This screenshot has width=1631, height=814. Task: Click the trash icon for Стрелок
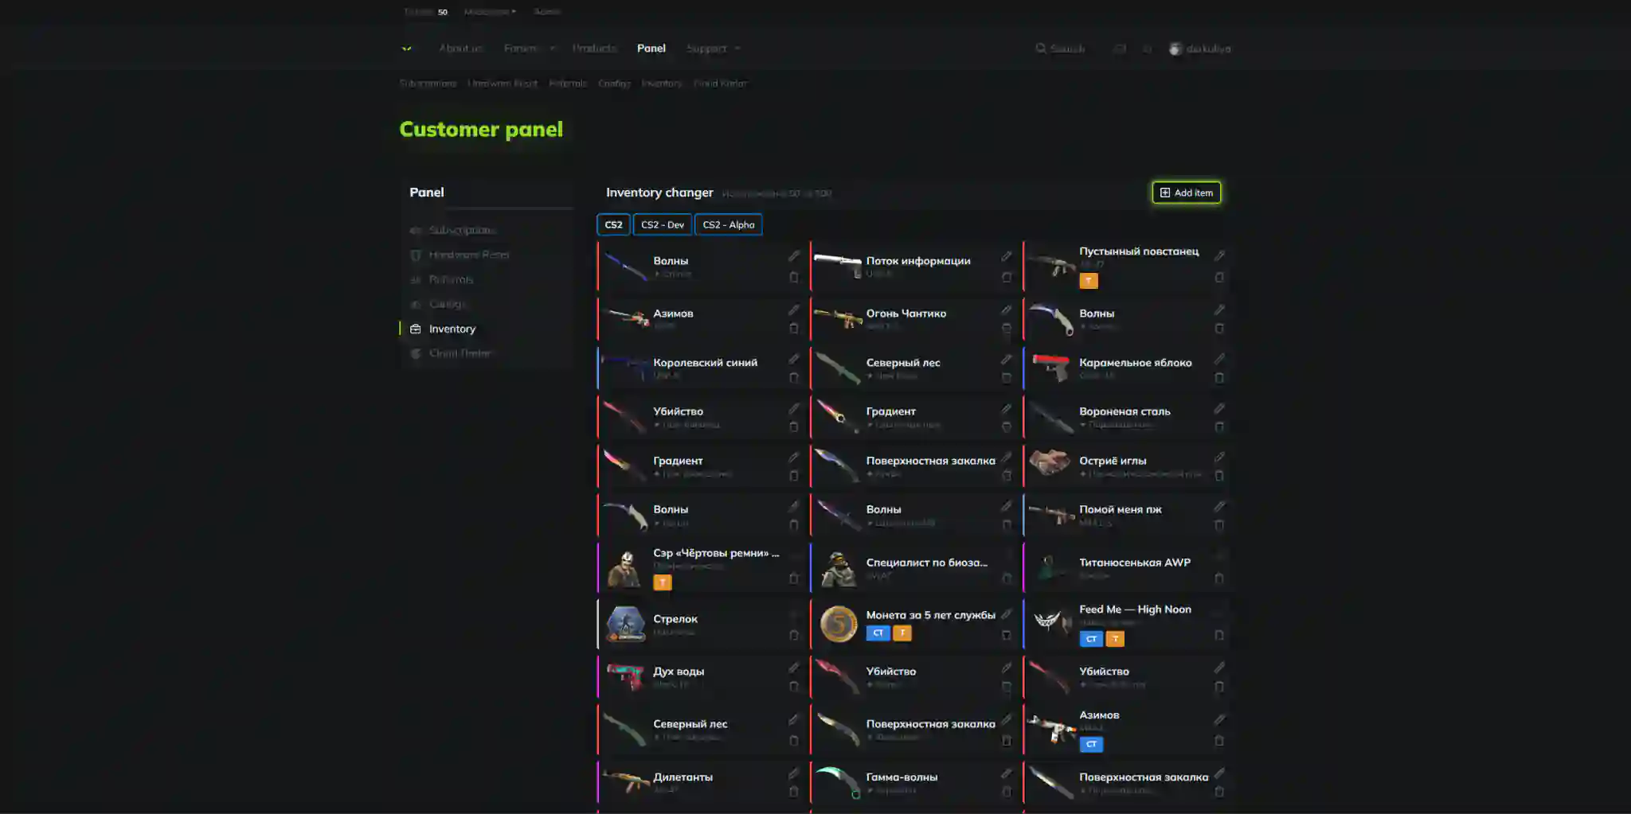click(794, 635)
